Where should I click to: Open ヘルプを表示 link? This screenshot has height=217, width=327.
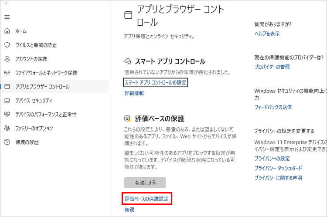click(x=267, y=34)
